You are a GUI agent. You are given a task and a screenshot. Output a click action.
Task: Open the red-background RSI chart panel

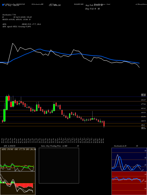[x=129, y=183]
